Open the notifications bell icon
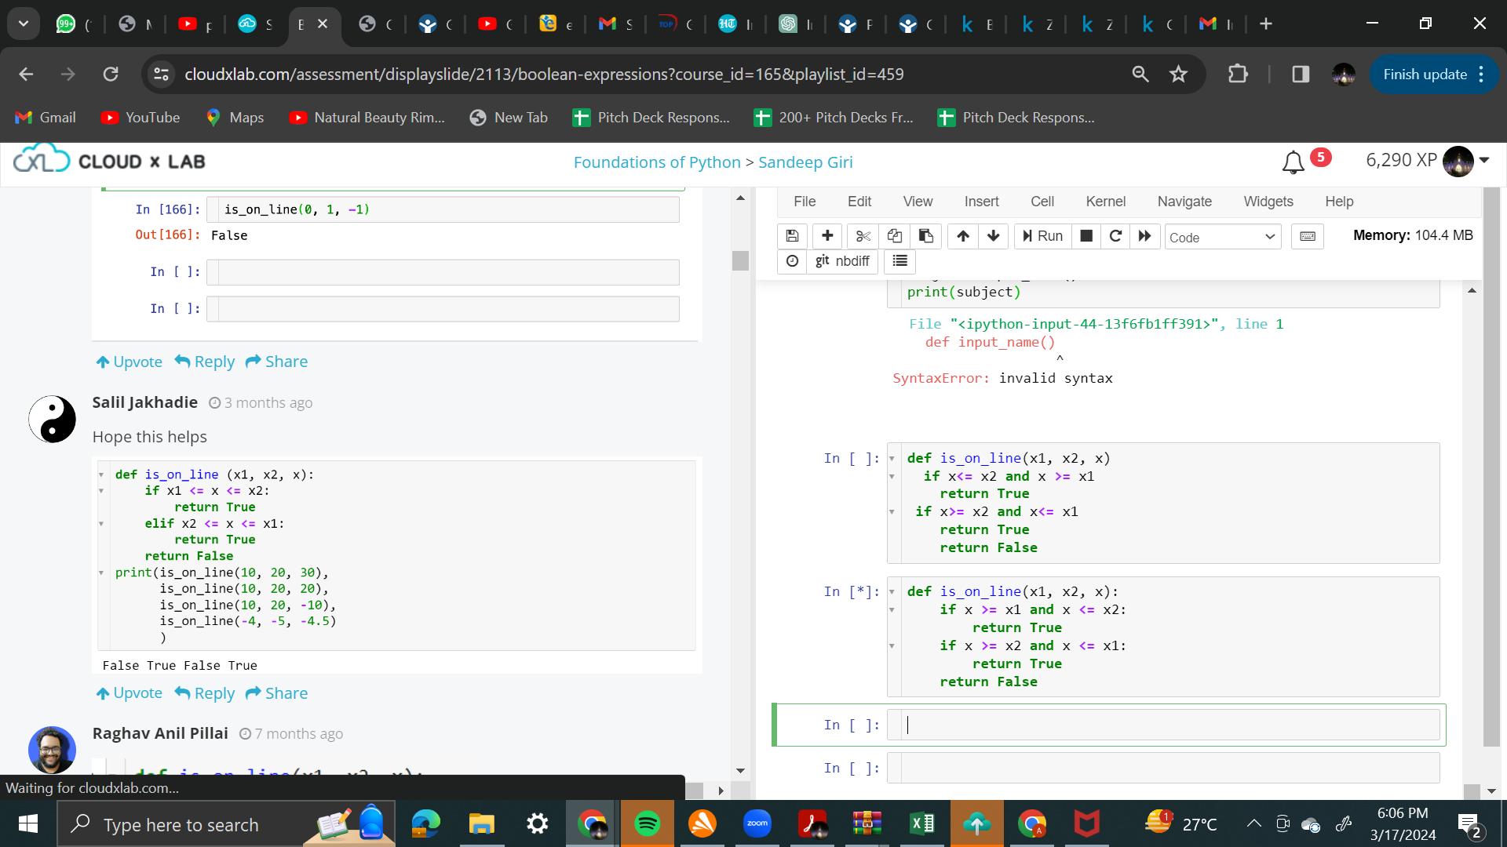 1293,162
